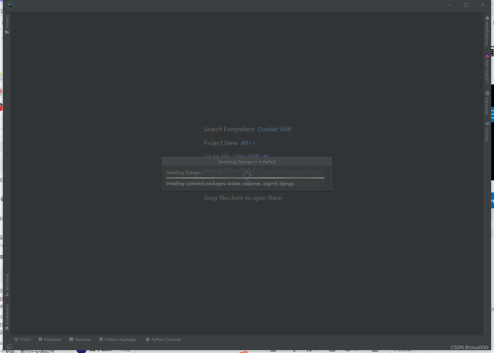Image resolution: width=494 pixels, height=353 pixels.
Task: Open the Python Console
Action: [163, 340]
